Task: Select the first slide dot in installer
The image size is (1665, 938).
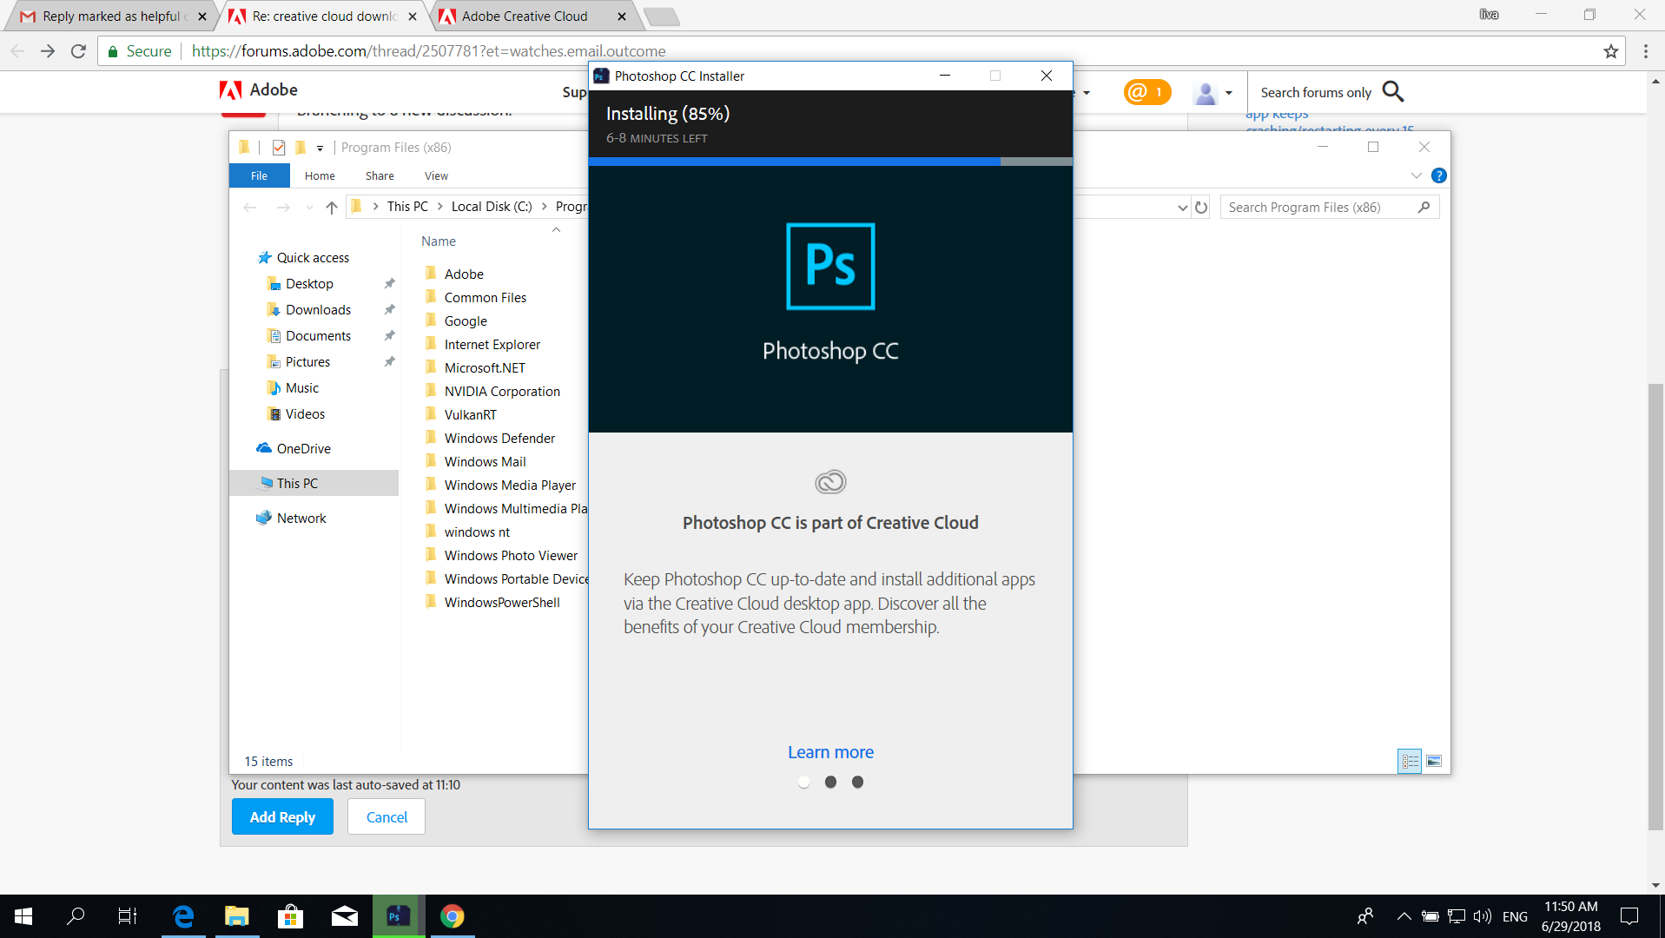Action: click(x=804, y=783)
